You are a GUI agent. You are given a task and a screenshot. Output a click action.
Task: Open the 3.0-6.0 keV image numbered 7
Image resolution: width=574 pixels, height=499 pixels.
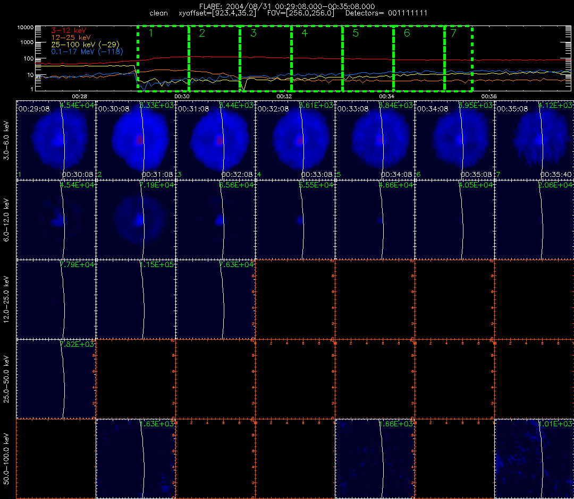click(x=535, y=140)
